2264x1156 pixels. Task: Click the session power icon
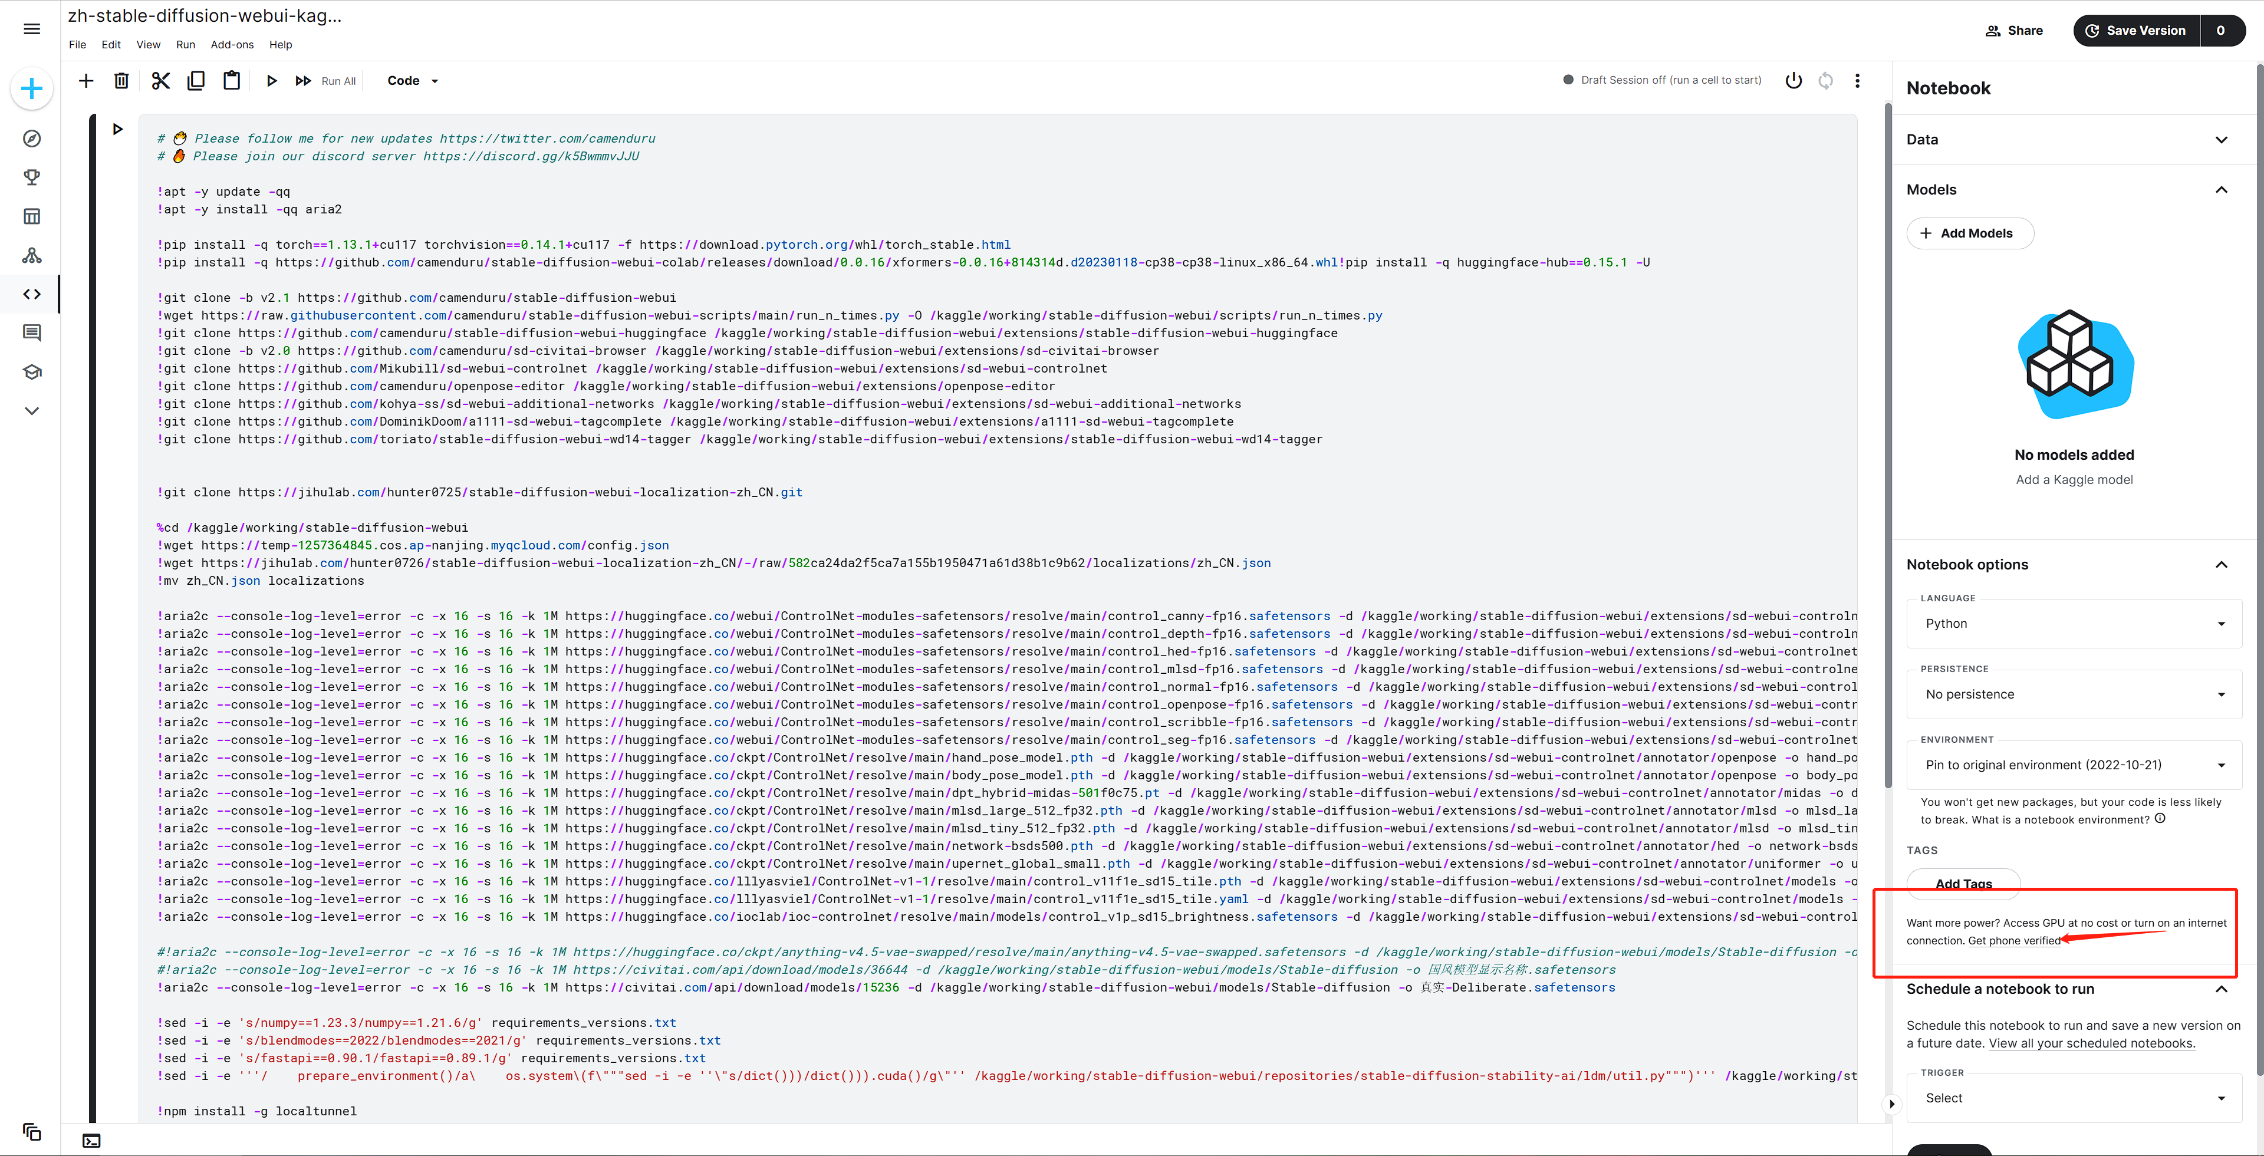point(1793,81)
